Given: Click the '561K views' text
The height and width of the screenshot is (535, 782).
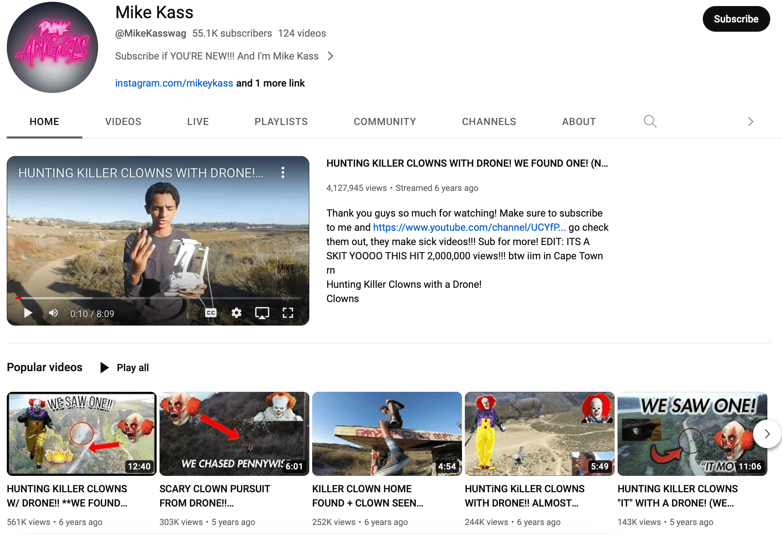Looking at the screenshot, I should coord(29,522).
